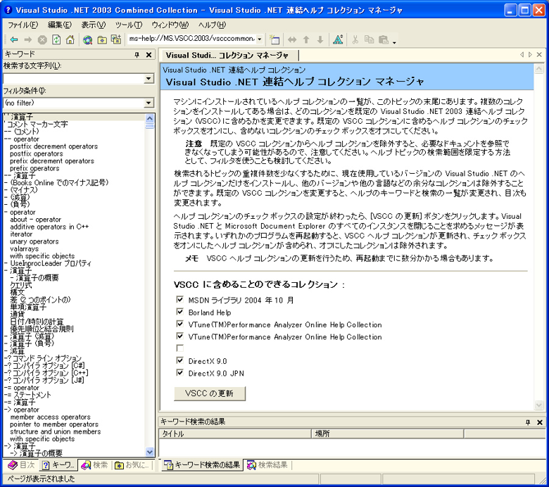
Task: Toggle the DirectX 9.0 JPN checkbox
Action: click(x=180, y=372)
